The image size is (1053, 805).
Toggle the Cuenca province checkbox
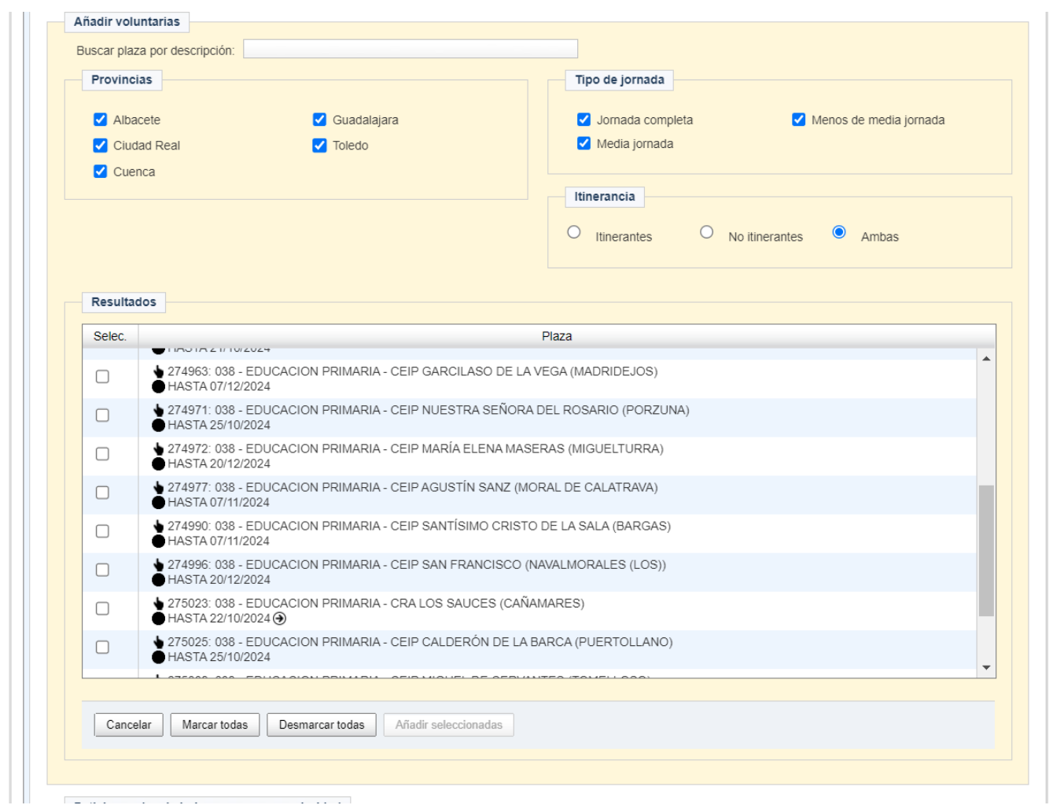[100, 172]
